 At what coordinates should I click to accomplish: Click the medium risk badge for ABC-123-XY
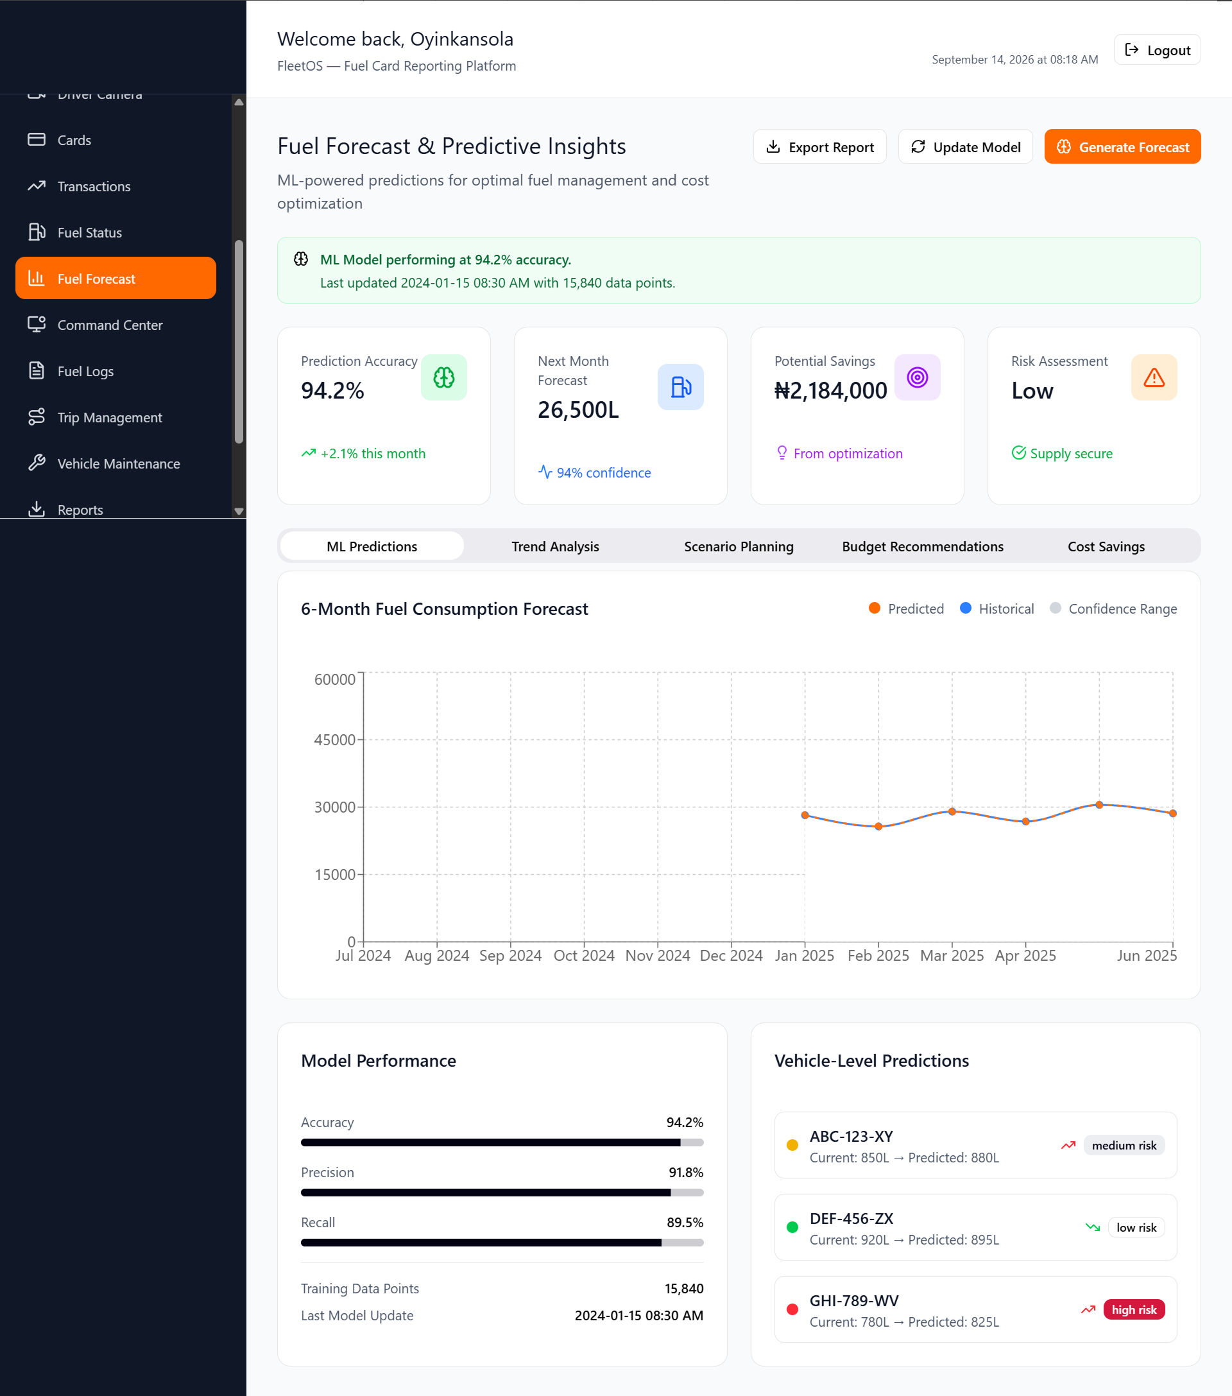pyautogui.click(x=1124, y=1145)
